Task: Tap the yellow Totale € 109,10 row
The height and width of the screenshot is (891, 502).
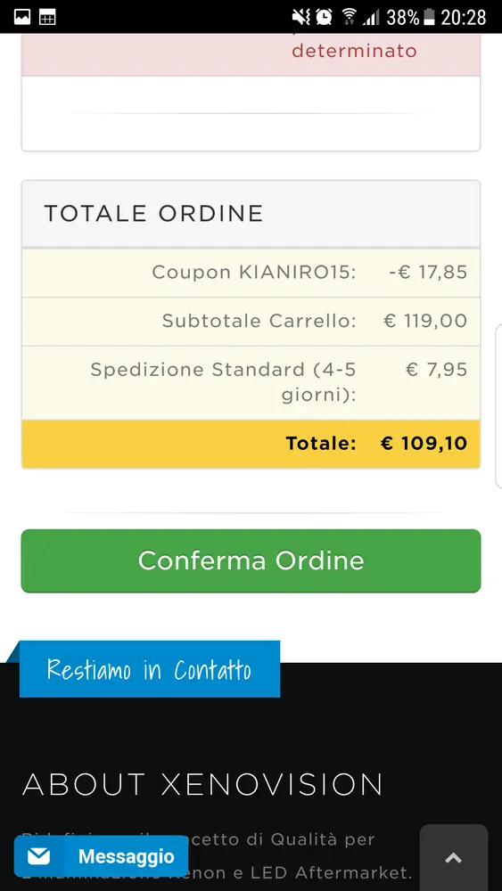Action: point(251,443)
